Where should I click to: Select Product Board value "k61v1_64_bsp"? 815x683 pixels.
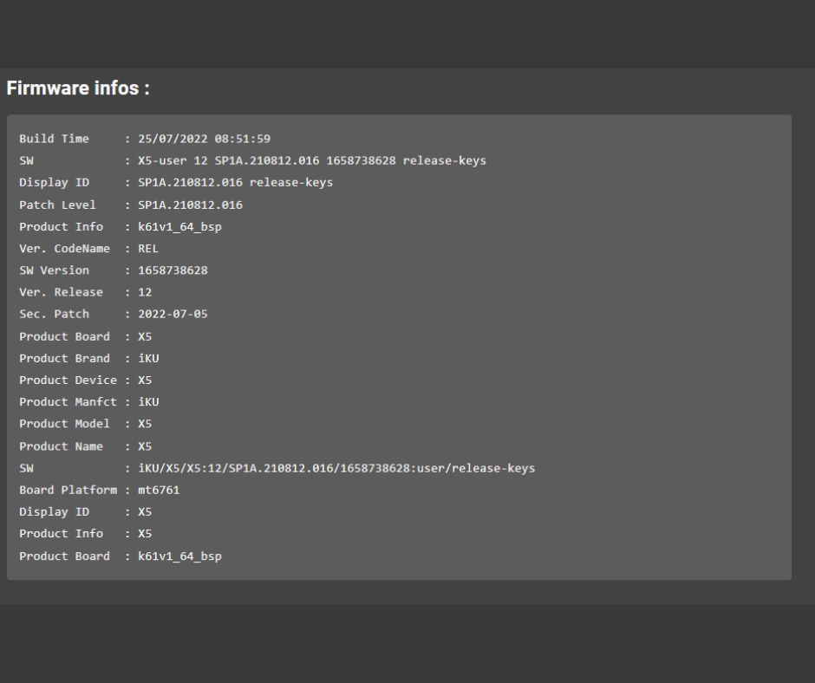coord(179,556)
